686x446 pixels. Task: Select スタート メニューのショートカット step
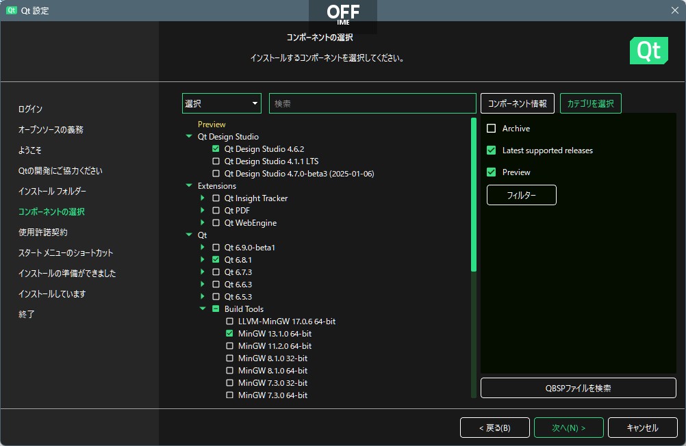coord(66,252)
